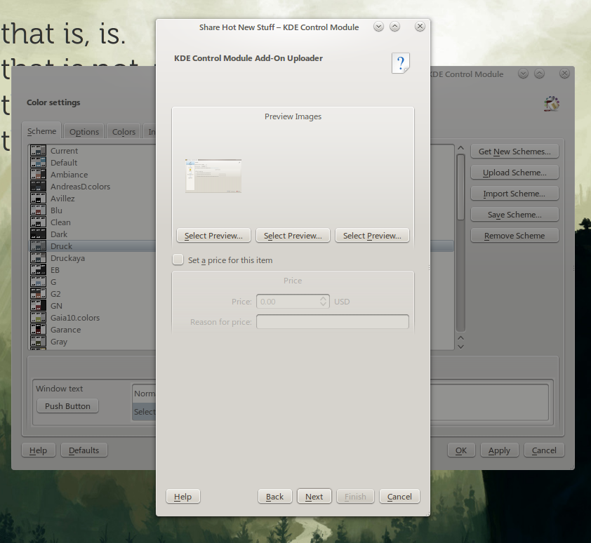Screen dimensions: 591x543
Task: Cancel the Share Hot New Stuff dialog
Action: 399,497
